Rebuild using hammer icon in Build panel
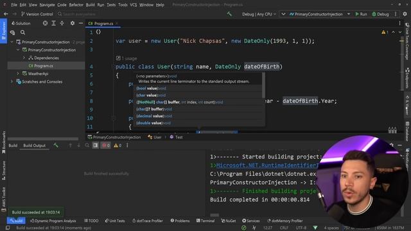 pyautogui.click(x=56, y=145)
